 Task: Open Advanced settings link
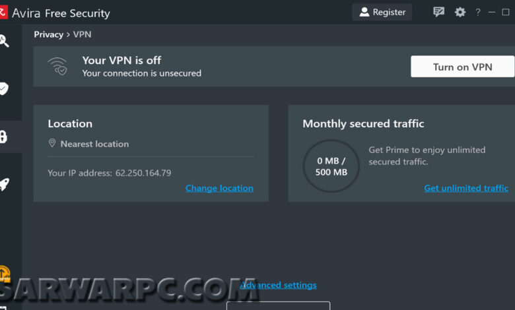tap(278, 285)
